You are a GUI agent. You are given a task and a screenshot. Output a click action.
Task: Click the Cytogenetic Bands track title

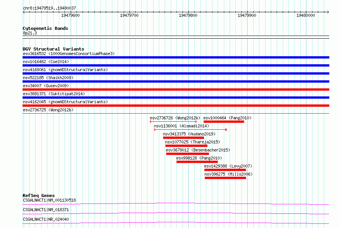pos(45,28)
